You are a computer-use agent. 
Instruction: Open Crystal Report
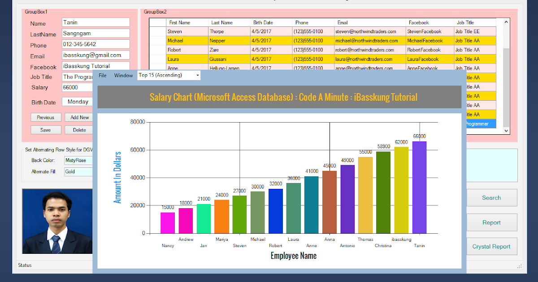[x=491, y=246]
